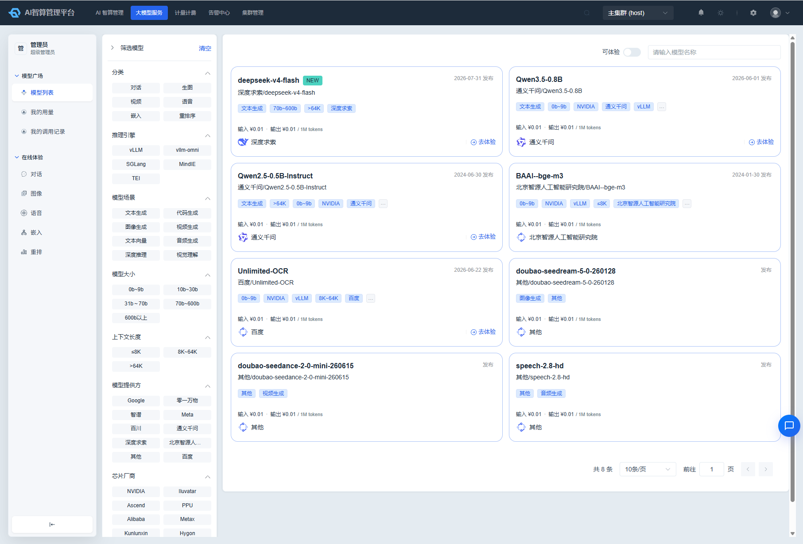Show more tags on Qwen3.5-0.8B card
This screenshot has height=544, width=803.
tap(662, 107)
